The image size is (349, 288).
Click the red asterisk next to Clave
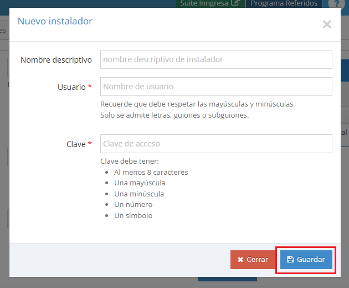point(90,144)
